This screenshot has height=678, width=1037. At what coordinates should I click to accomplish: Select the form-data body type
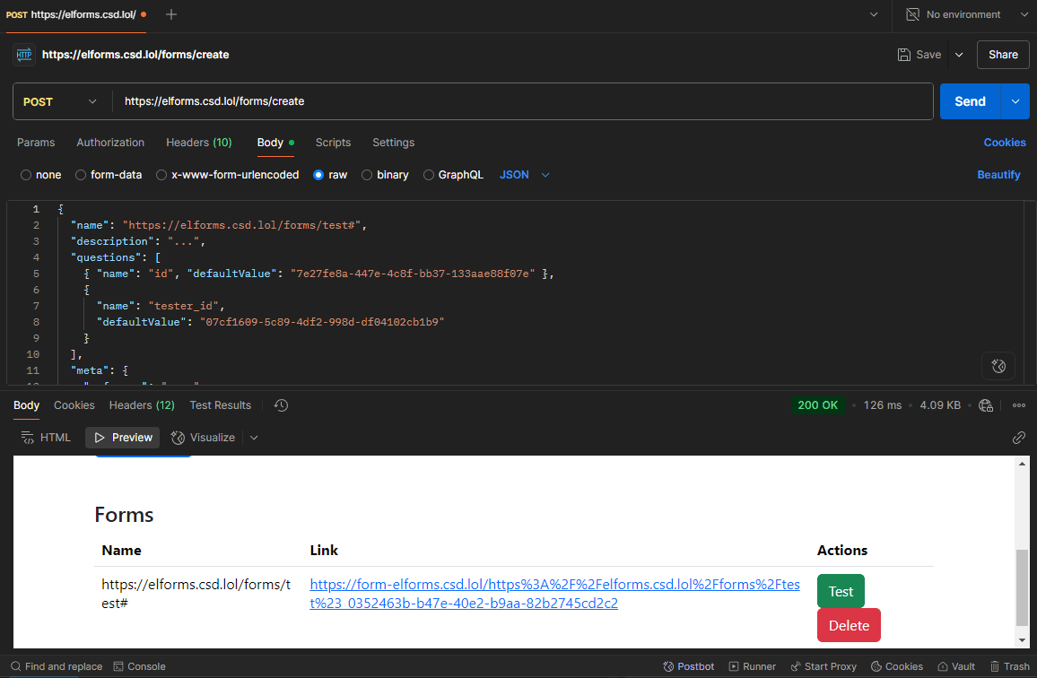(x=108, y=175)
